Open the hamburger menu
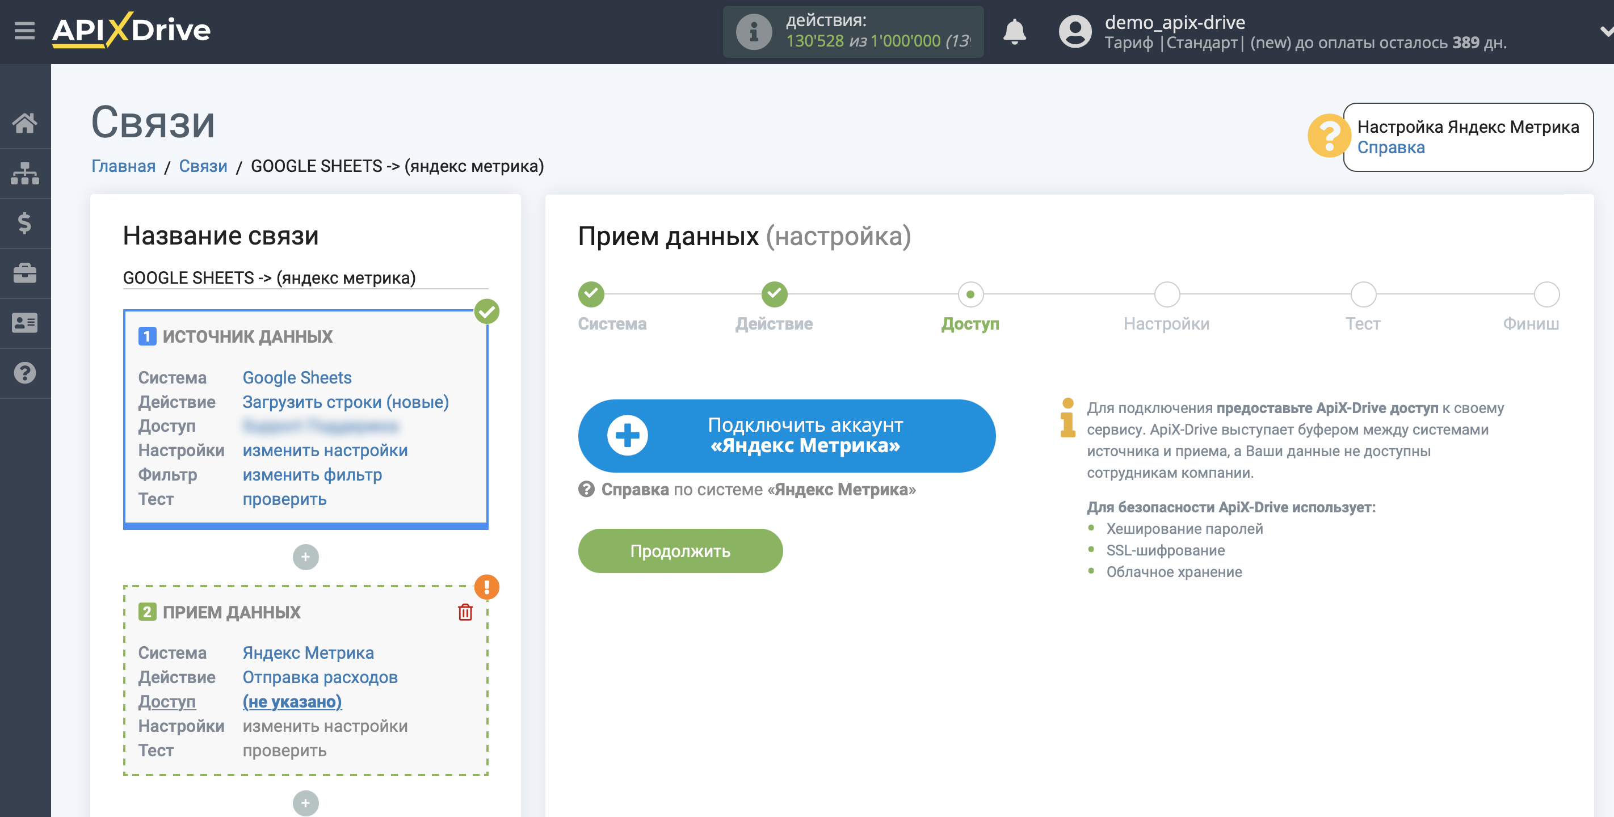Viewport: 1614px width, 817px height. pyautogui.click(x=24, y=31)
